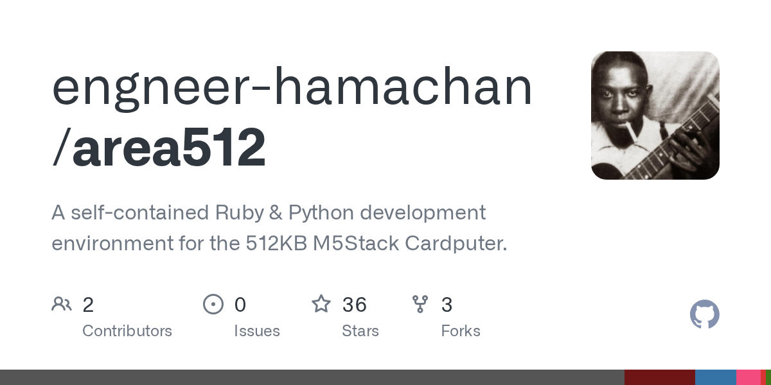Click the issue count 0

[240, 305]
